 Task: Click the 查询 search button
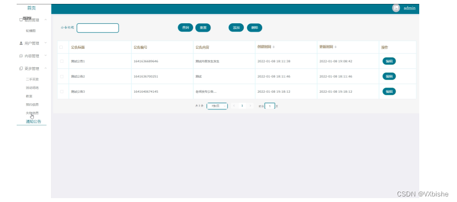click(185, 28)
